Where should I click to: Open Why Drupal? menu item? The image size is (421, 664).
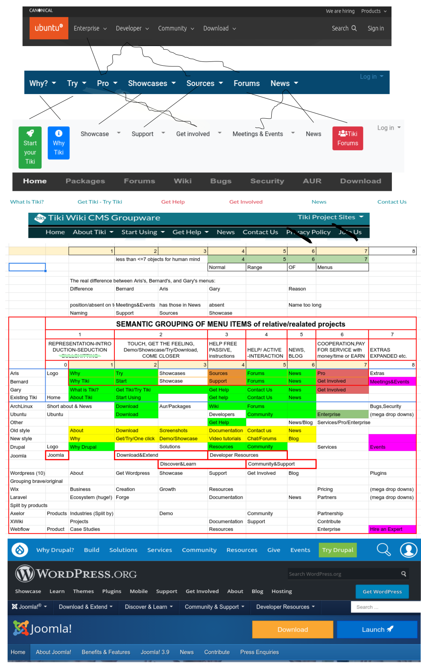(x=55, y=550)
